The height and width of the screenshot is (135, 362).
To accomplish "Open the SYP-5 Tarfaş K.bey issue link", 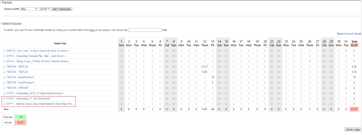I will (37, 61).
